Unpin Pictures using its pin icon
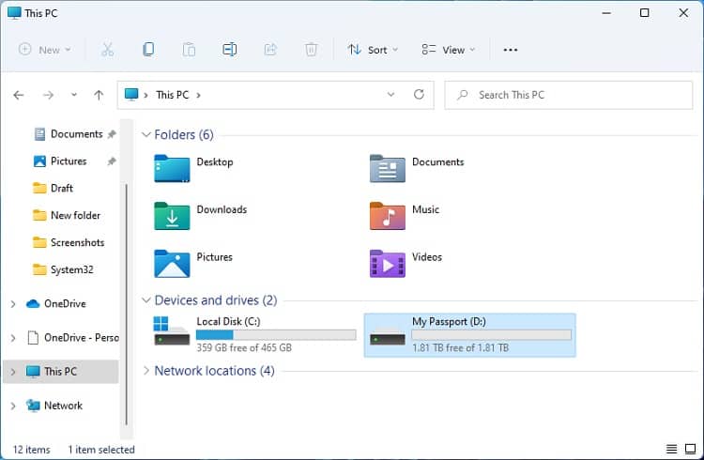 tap(112, 161)
